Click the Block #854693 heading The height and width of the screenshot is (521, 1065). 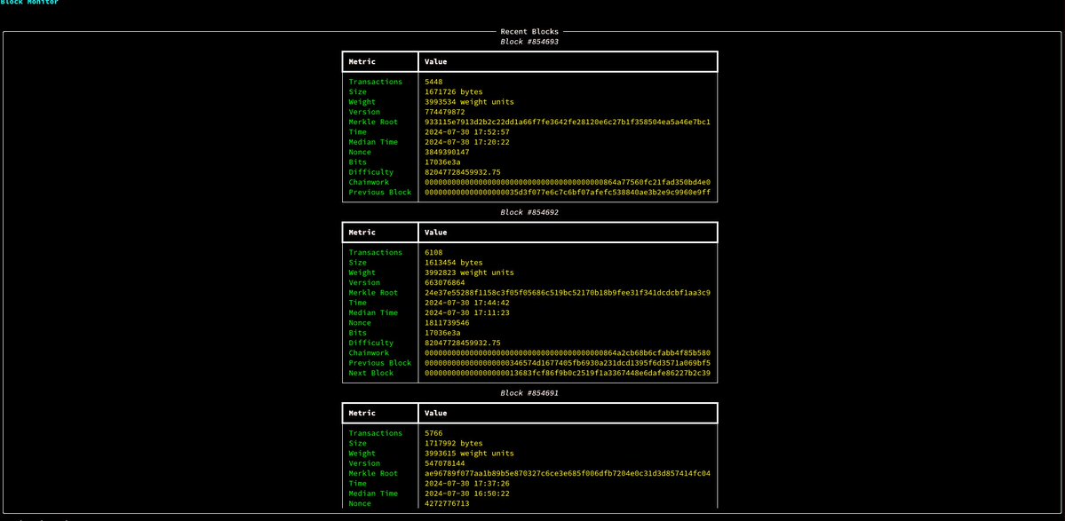click(x=529, y=42)
